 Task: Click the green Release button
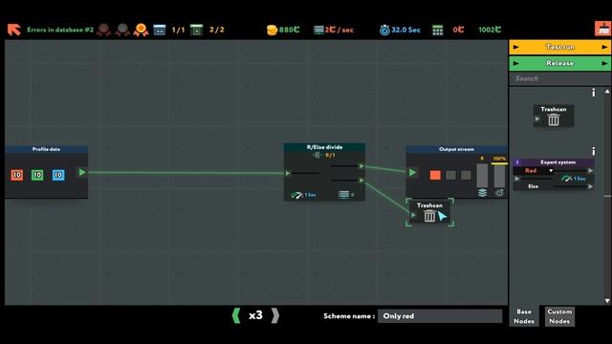pos(559,63)
